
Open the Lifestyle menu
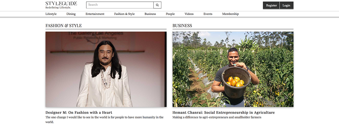pos(51,14)
